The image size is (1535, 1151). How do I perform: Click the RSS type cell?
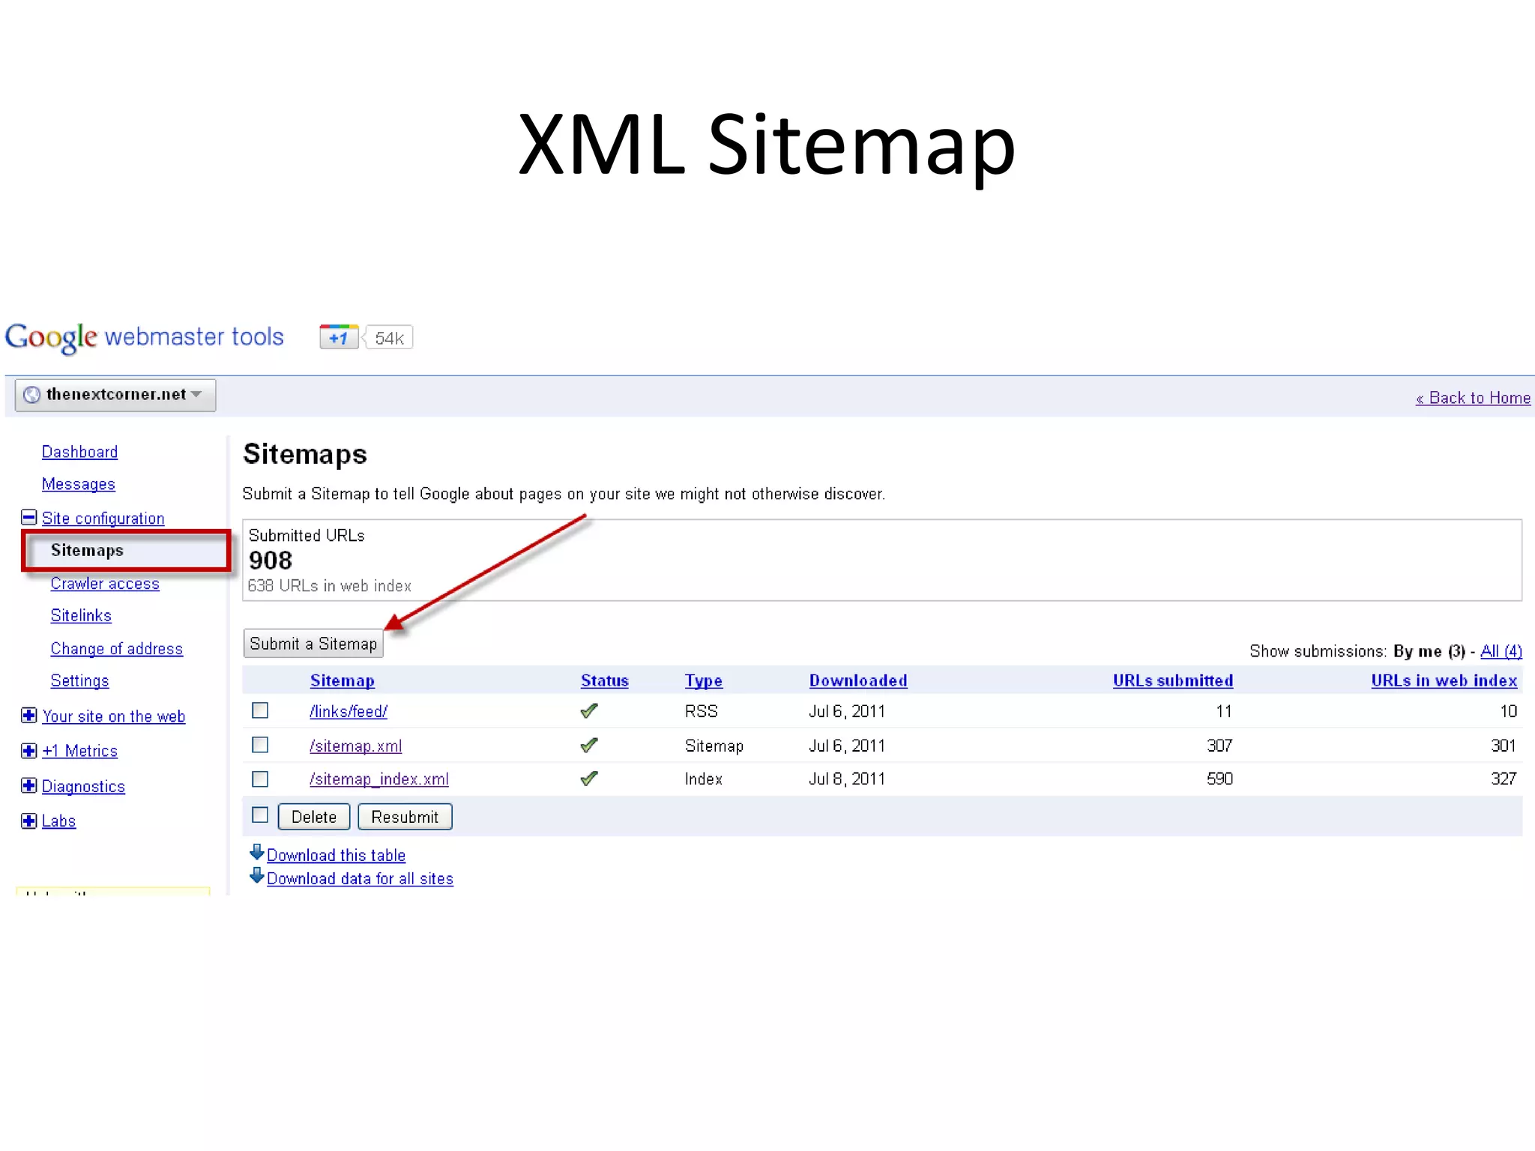click(702, 711)
